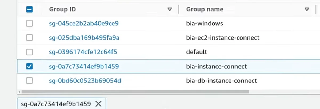Click the horizontal scrollbar under the table

(135, 91)
